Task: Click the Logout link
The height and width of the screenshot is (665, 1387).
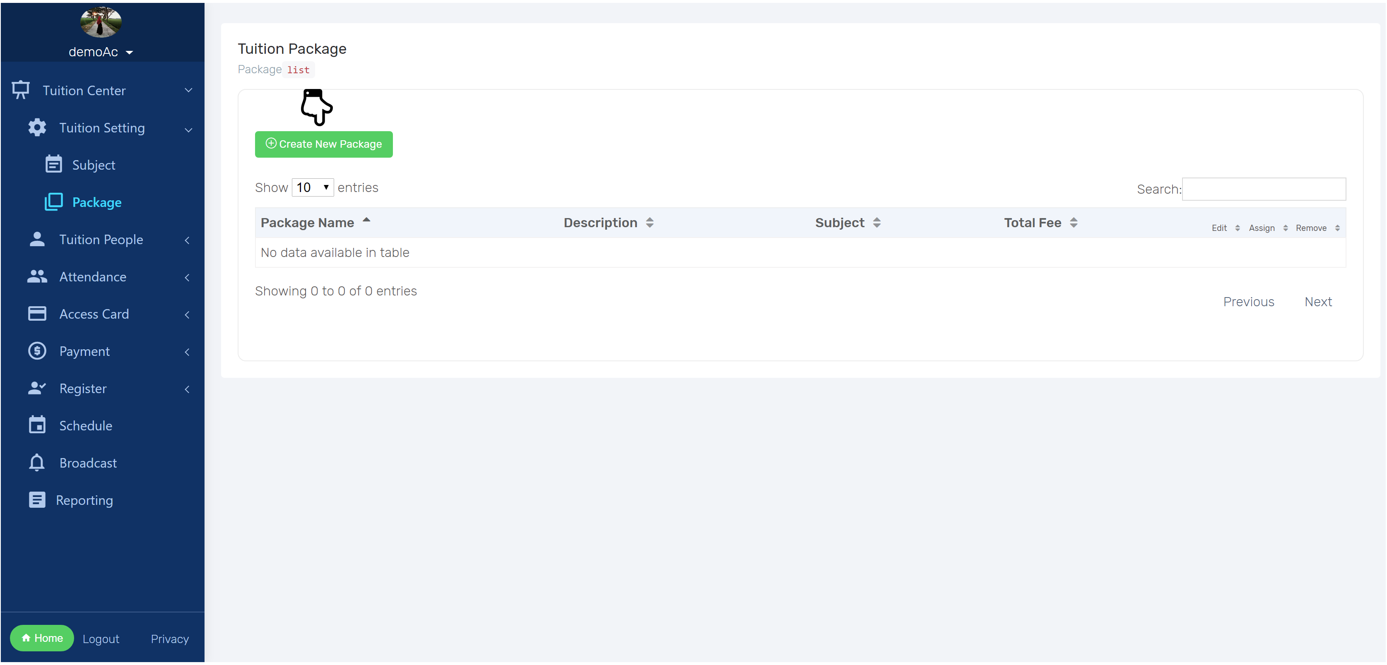Action: [x=101, y=639]
